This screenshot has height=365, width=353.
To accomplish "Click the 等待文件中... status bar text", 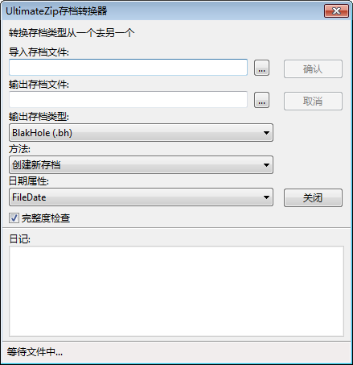I will click(35, 352).
